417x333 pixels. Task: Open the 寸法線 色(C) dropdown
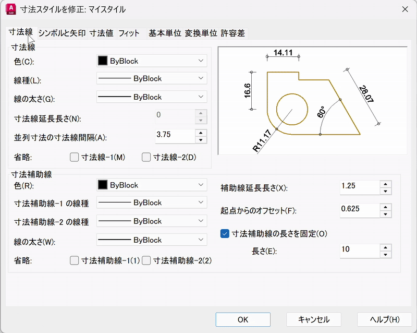tap(152, 61)
